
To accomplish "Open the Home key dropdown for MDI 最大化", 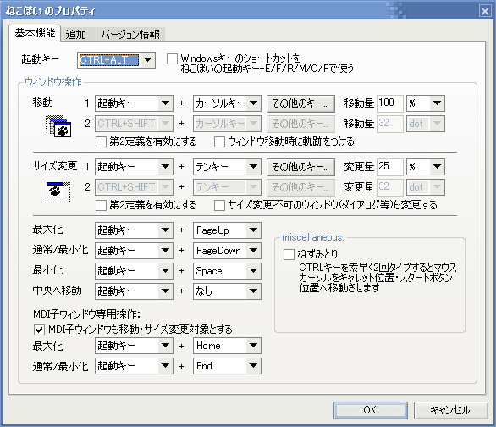I will pyautogui.click(x=253, y=346).
